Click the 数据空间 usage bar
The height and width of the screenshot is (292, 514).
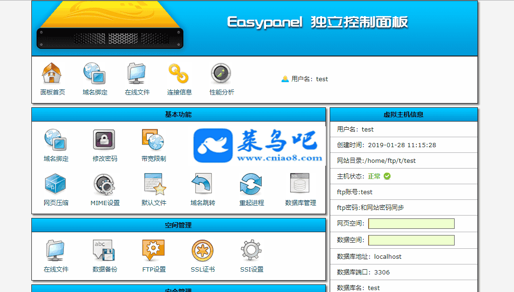click(x=411, y=240)
